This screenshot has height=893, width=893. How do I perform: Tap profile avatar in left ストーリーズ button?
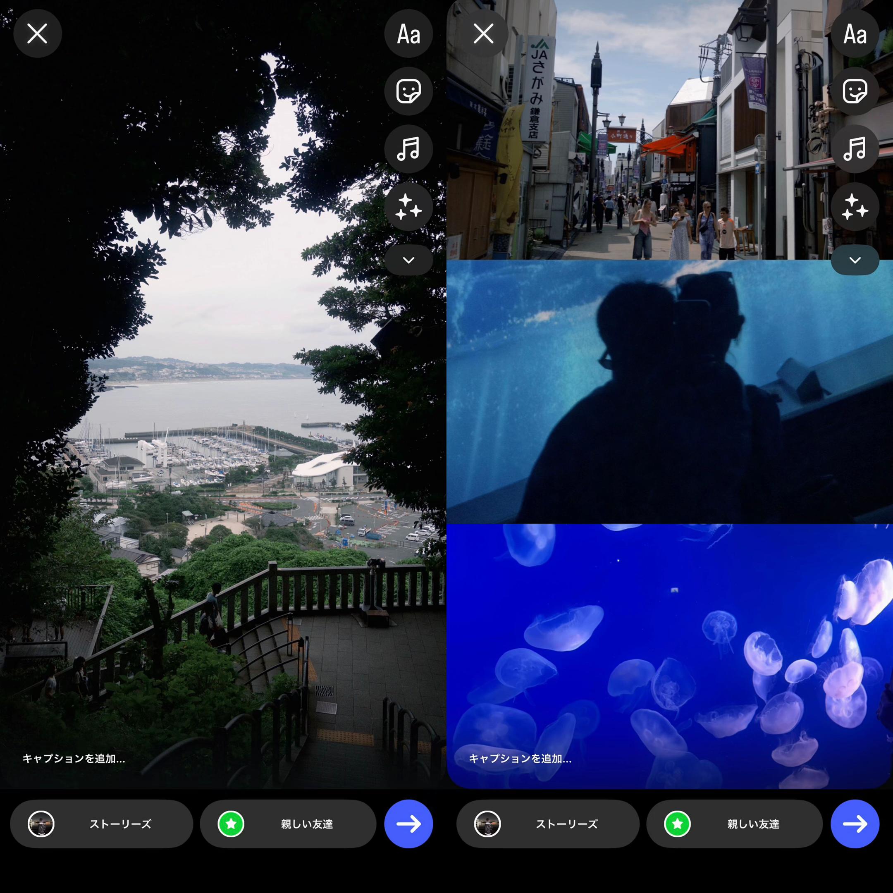coord(41,824)
